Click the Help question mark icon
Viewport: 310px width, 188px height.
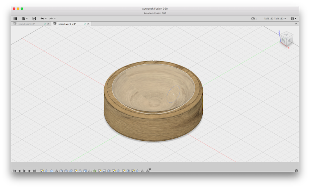click(292, 18)
